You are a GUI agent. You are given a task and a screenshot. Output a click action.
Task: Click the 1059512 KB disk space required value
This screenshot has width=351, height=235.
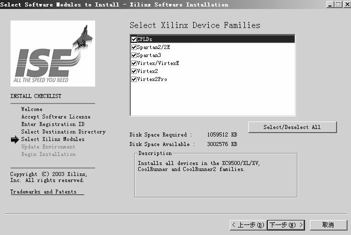(222, 134)
